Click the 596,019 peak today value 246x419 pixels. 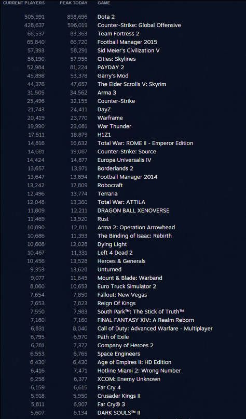click(x=77, y=25)
